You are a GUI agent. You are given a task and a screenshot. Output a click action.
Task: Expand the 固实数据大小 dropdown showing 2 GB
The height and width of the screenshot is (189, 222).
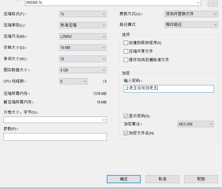83,70
